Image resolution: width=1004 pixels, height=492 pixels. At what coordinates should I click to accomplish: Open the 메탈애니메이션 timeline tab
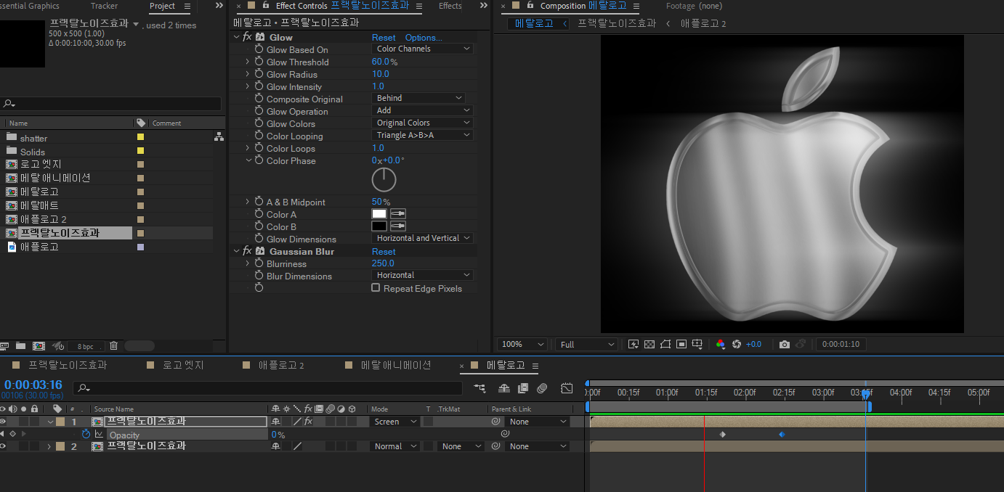point(396,365)
